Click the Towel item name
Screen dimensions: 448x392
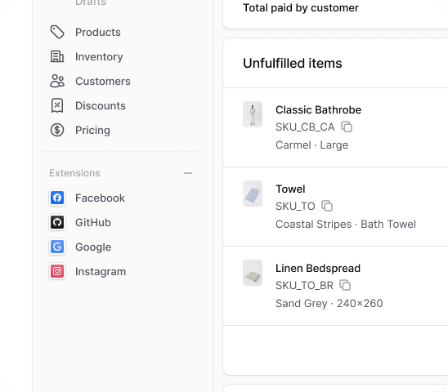click(x=290, y=189)
